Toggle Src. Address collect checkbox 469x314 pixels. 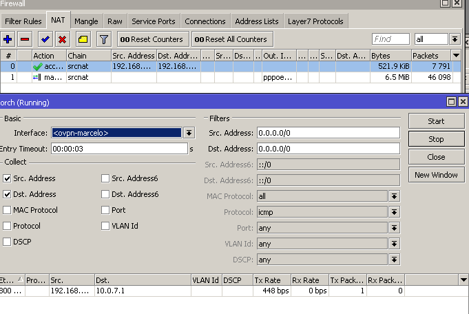pos(7,178)
